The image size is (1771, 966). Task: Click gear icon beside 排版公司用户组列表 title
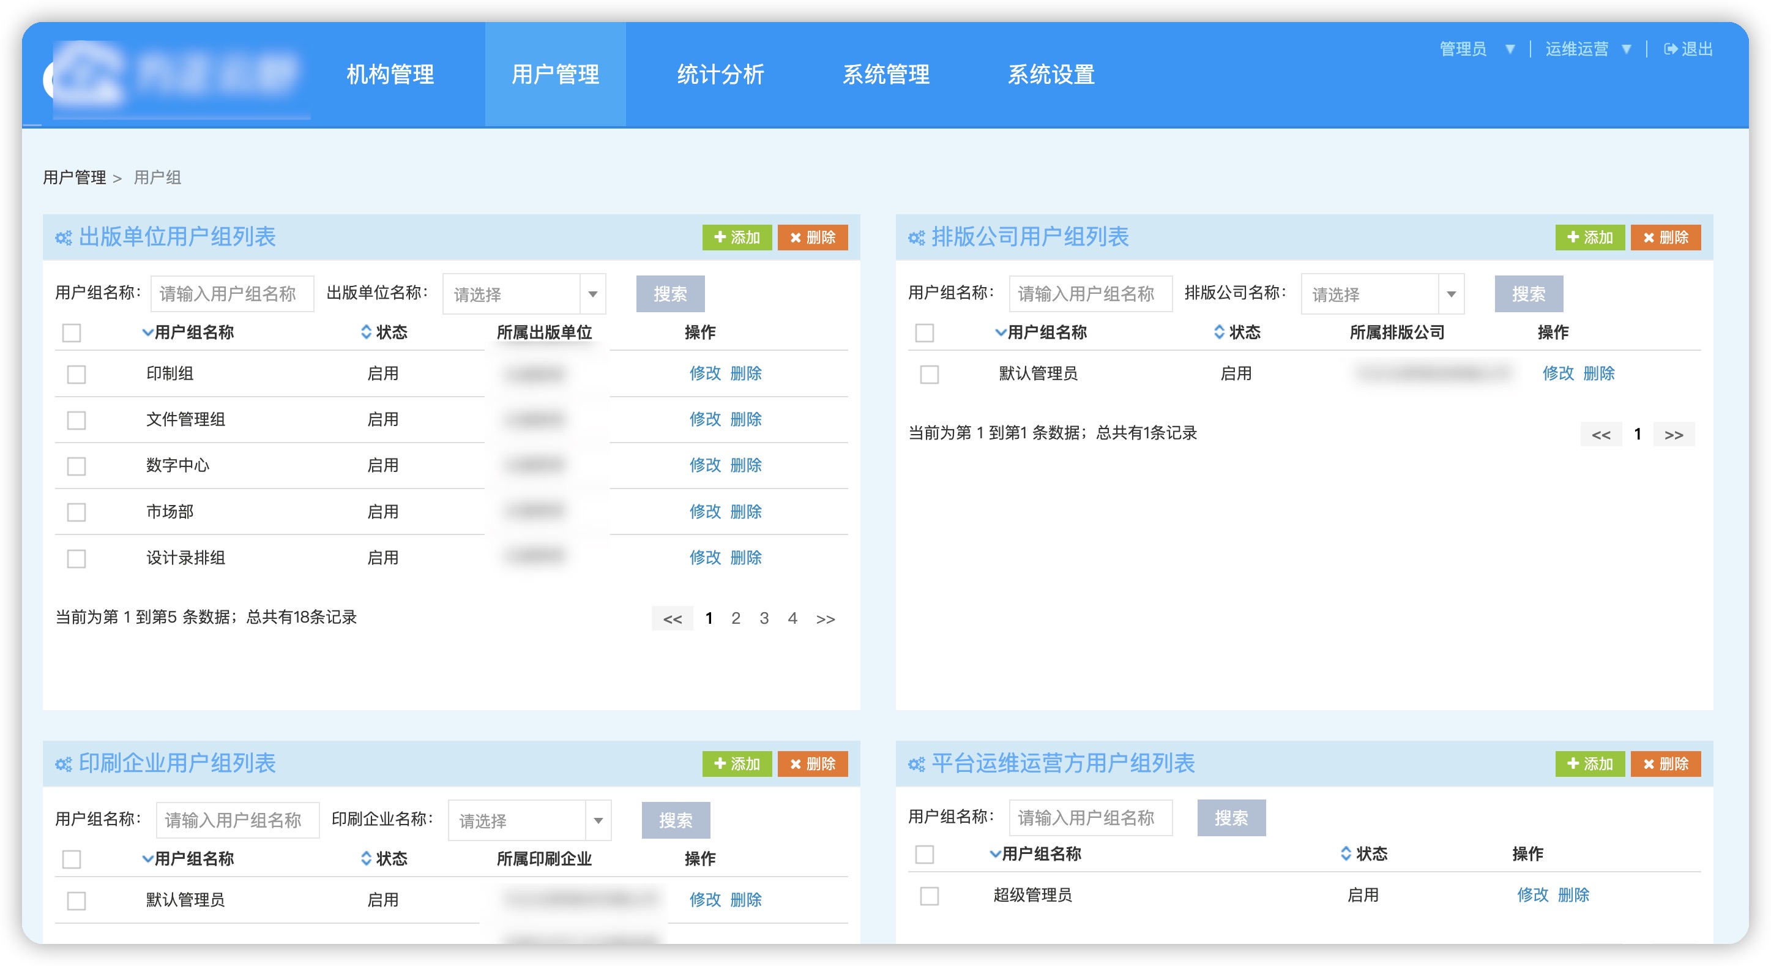(917, 238)
